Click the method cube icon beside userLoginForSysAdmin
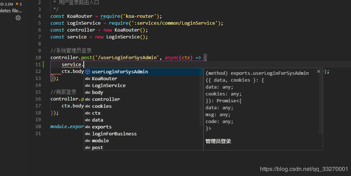The height and width of the screenshot is (176, 351). (88, 71)
